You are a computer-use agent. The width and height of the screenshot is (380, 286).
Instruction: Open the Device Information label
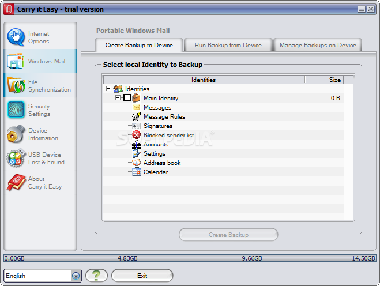tap(43, 134)
